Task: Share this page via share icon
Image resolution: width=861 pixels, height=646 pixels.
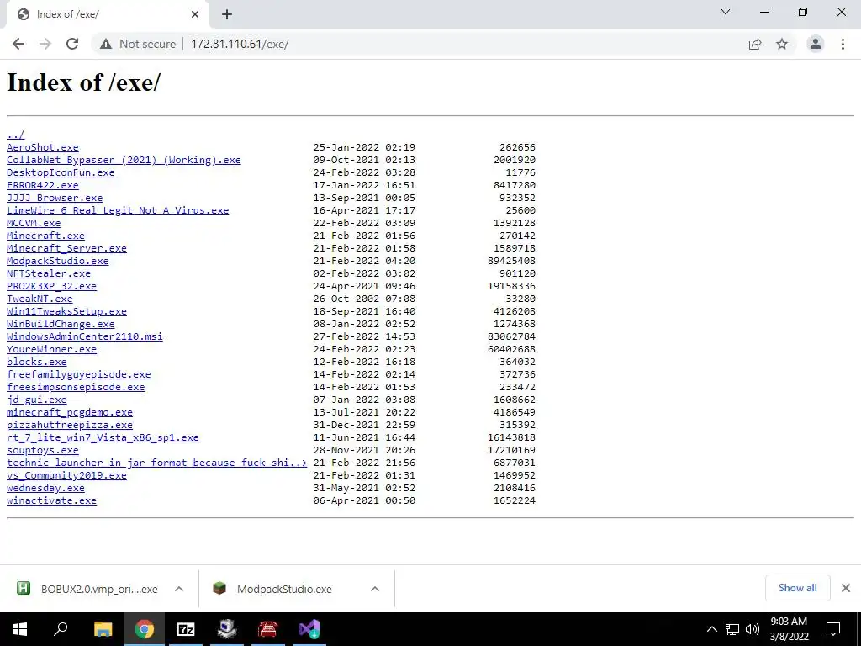Action: [755, 44]
